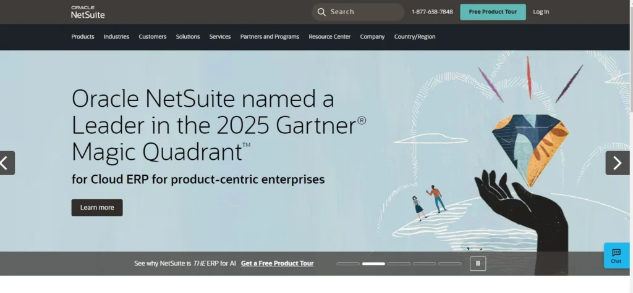The image size is (633, 293).
Task: Open the Customers menu
Action: point(153,36)
